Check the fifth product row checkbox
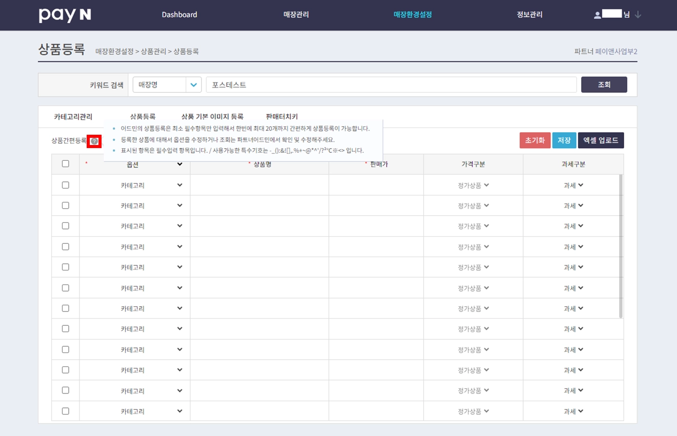677x436 pixels. click(x=66, y=267)
